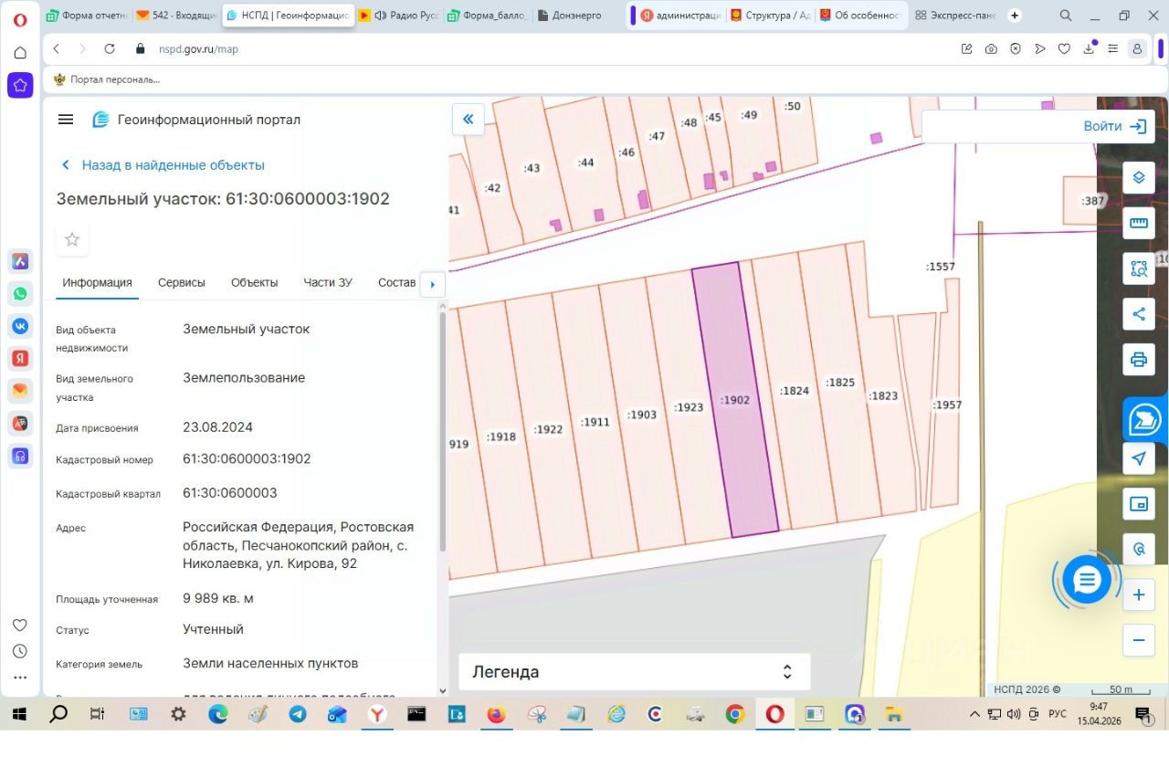Screen dimensions: 1169x757
Task: Open a new browser tab with plus
Action: 1014,16
